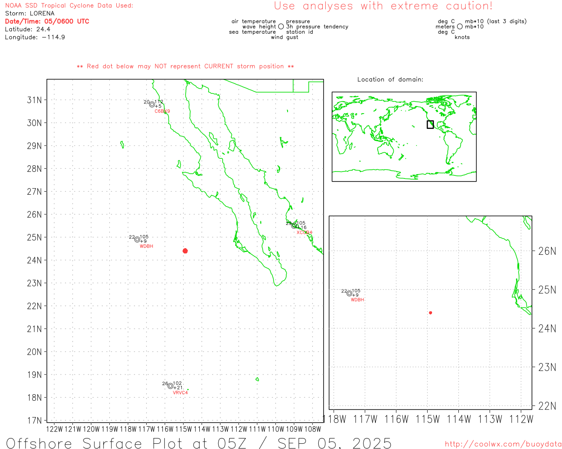Click the NOAA SSD Tropical Cyclone Data Used heading

click(69, 6)
